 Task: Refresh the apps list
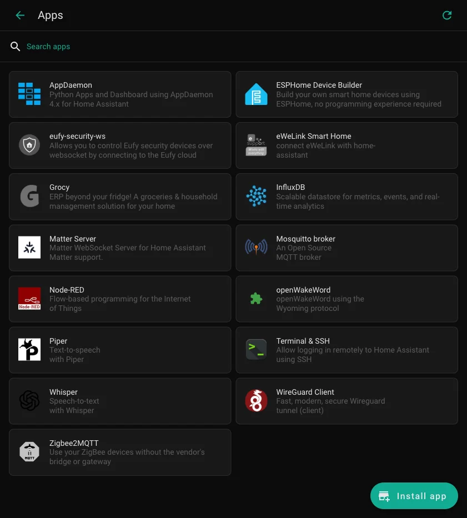point(447,15)
